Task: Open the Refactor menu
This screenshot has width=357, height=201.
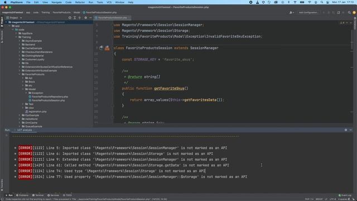Action: (80, 2)
